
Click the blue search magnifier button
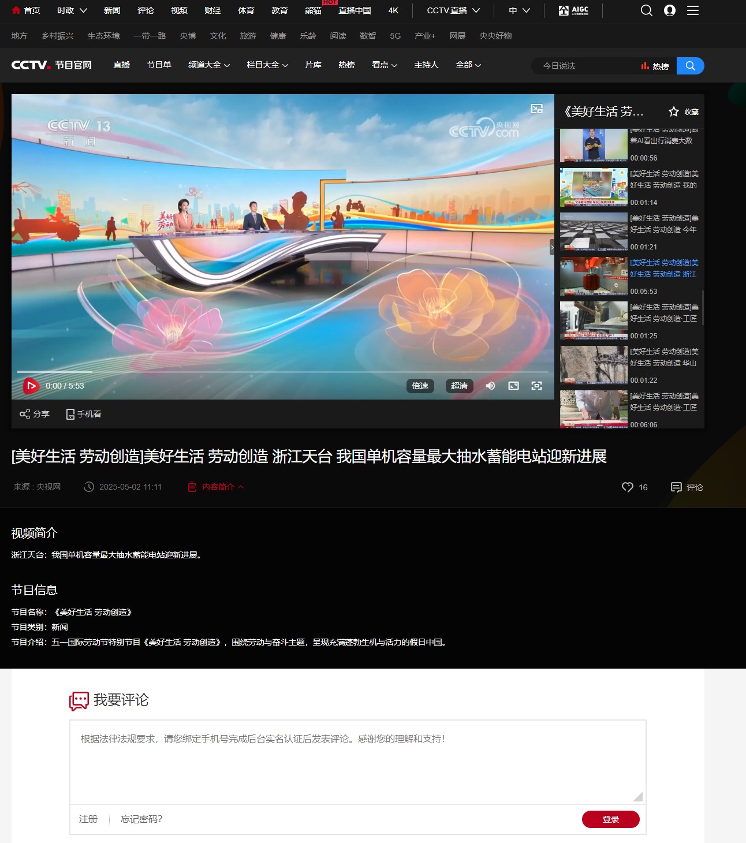[x=690, y=66]
